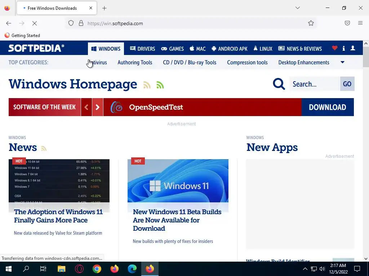Click the green RSS feed icon

(160, 85)
